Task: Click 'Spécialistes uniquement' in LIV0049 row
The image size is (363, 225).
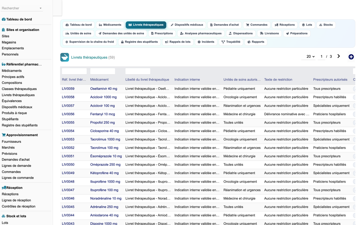Action: click(331, 173)
